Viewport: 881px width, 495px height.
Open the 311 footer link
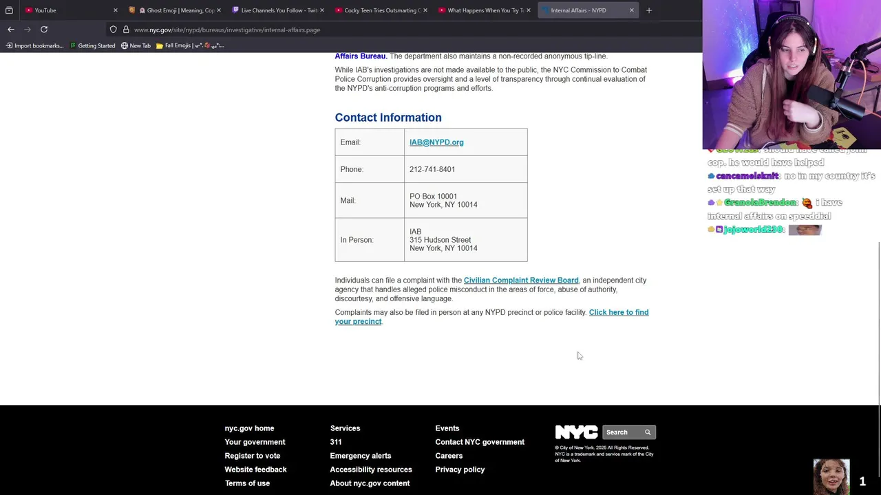pyautogui.click(x=336, y=442)
